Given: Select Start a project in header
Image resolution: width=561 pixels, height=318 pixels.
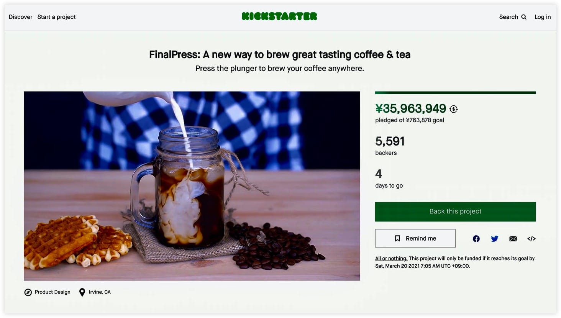Looking at the screenshot, I should (56, 17).
